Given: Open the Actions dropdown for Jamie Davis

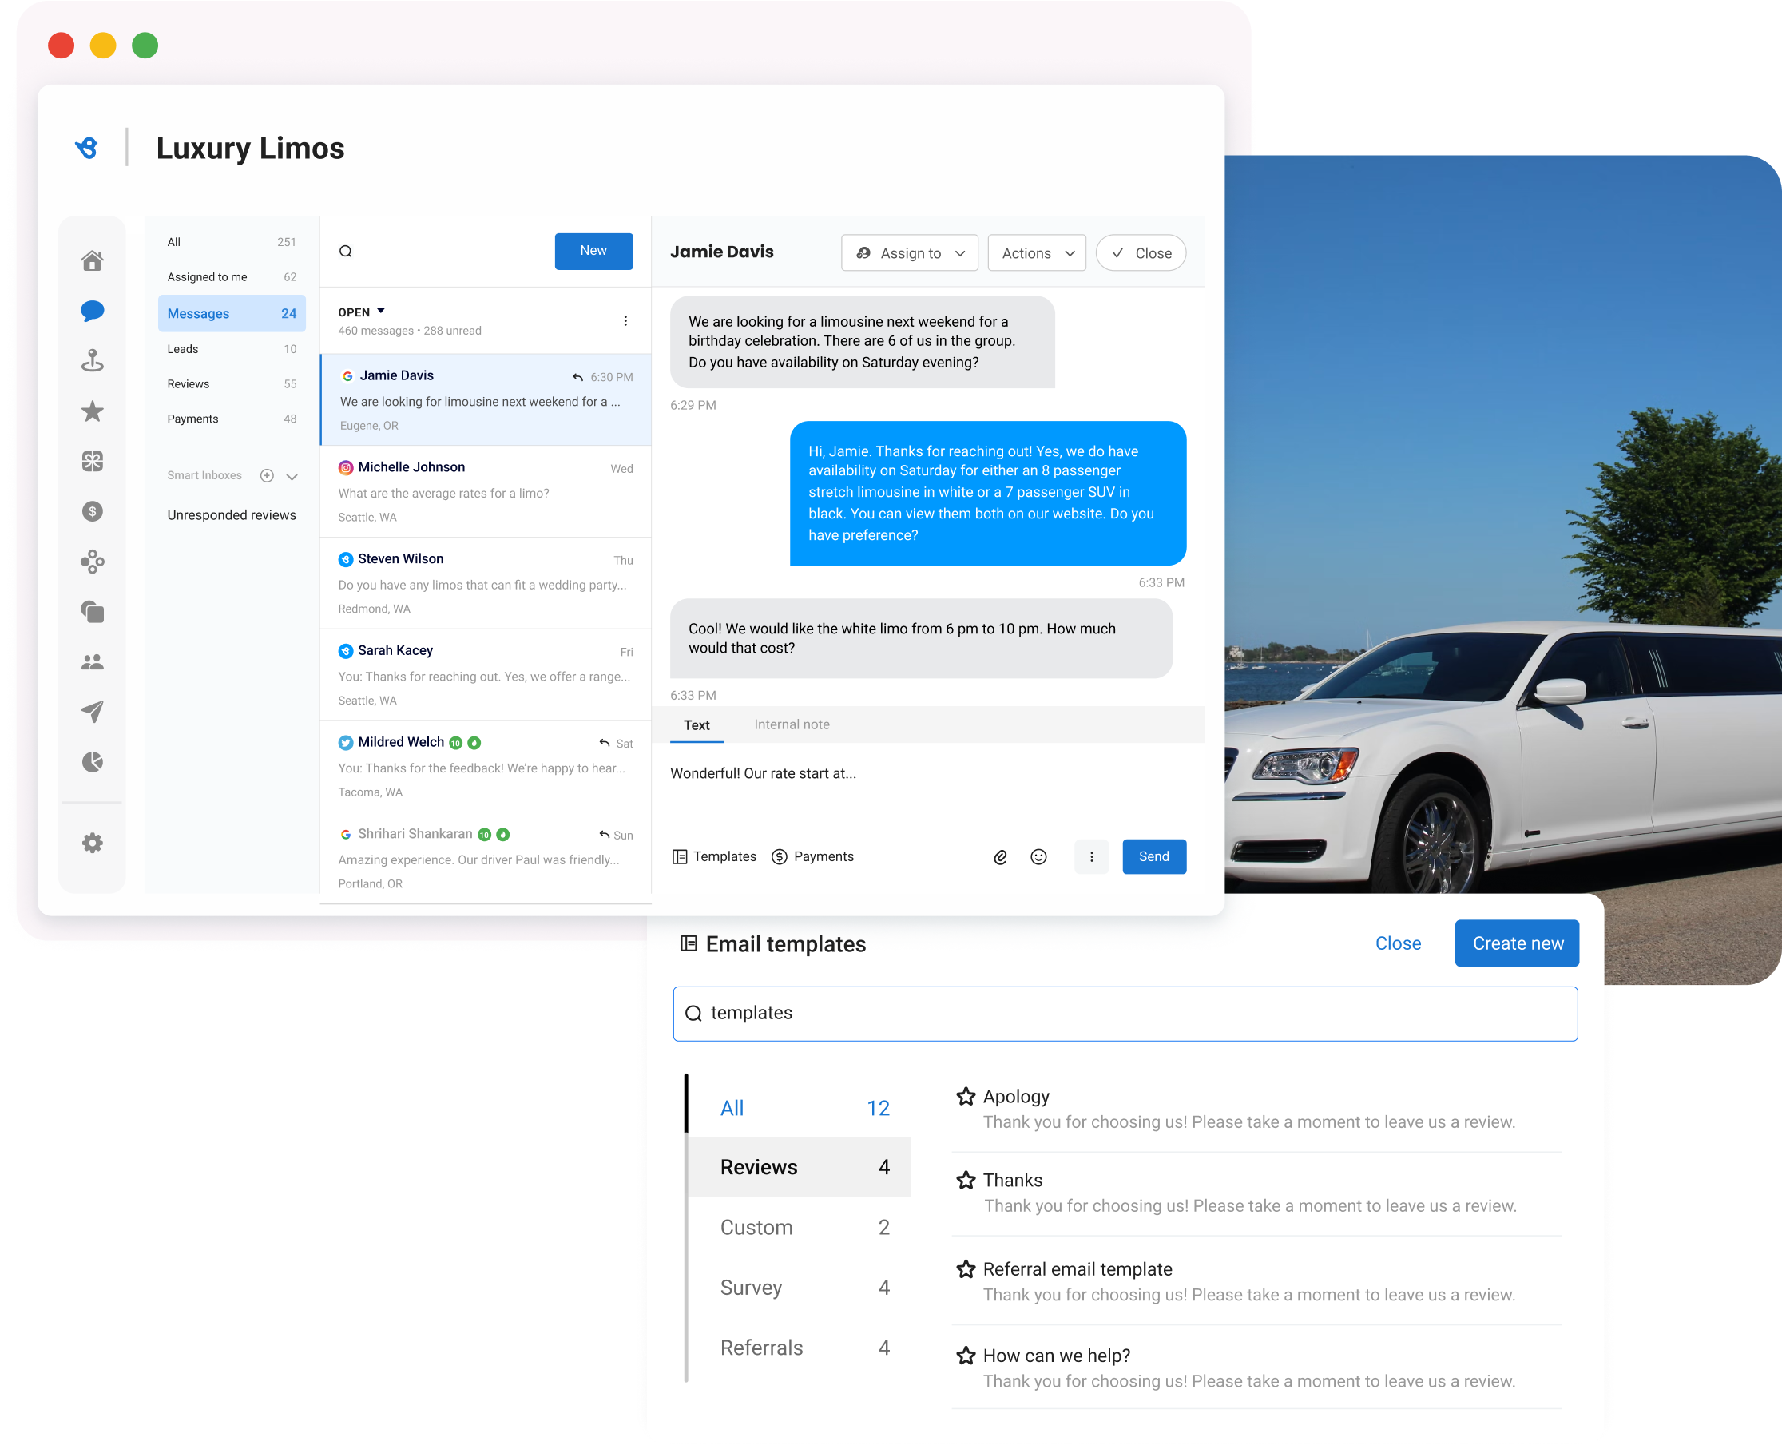Looking at the screenshot, I should 1035,254.
